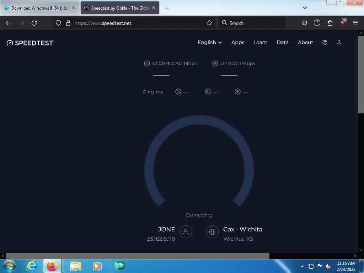Open the green swirl taskbar app
364x273 pixels.
pyautogui.click(x=119, y=266)
